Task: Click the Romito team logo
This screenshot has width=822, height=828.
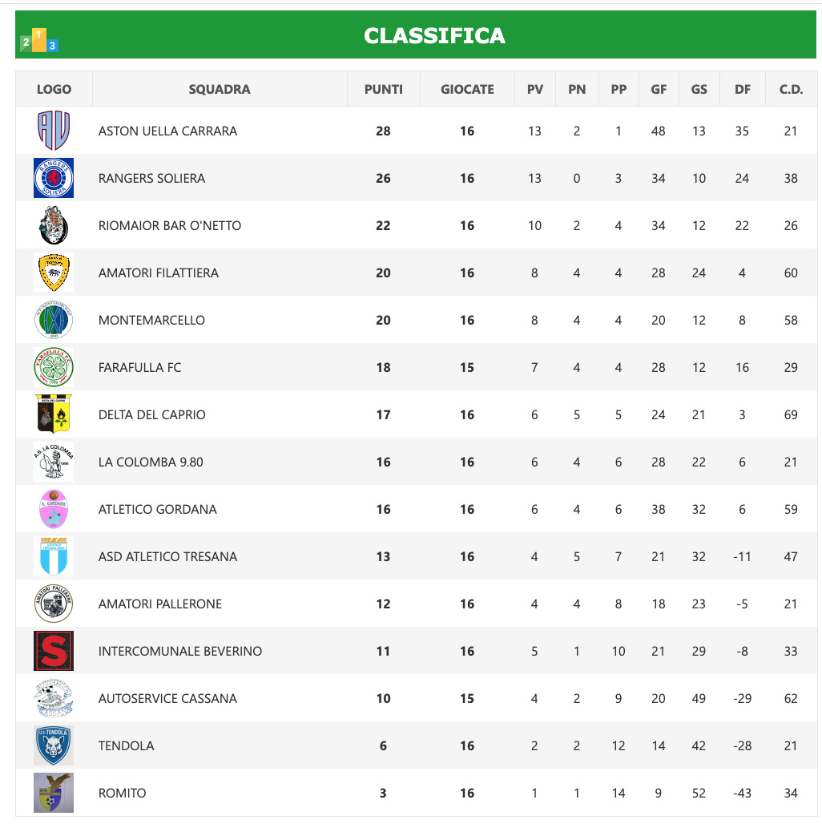Action: (54, 793)
